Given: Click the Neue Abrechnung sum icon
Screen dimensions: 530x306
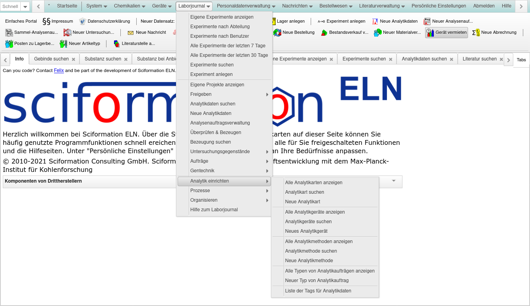Looking at the screenshot, I should pyautogui.click(x=476, y=33).
